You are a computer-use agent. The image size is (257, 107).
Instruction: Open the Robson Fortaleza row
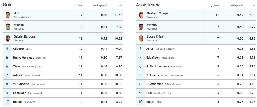(x=63, y=102)
